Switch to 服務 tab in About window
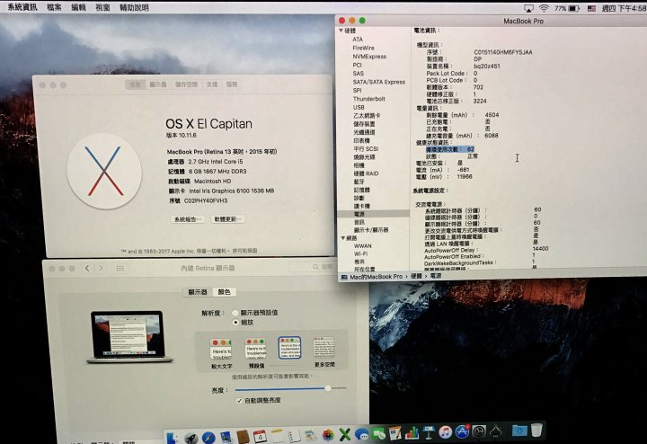 (232, 84)
